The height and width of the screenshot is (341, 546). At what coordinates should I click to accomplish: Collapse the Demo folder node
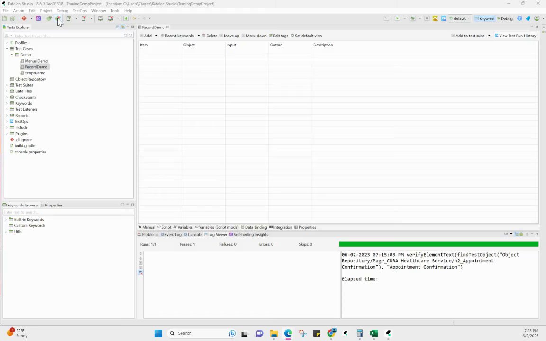click(x=12, y=54)
